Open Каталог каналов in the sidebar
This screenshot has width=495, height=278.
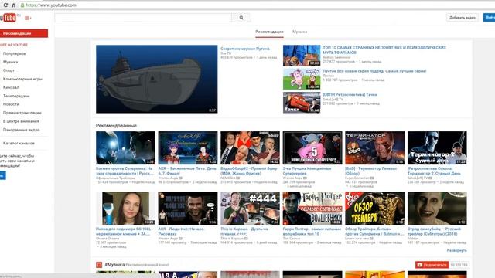pos(19,144)
